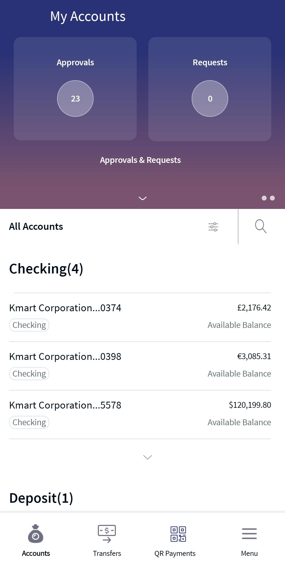Tap the Approvals card
This screenshot has height=572, width=285.
(75, 89)
